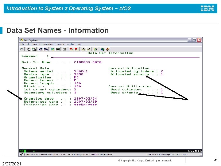
Task: Open the Help Index toolbar icon
Action: coord(108,49)
